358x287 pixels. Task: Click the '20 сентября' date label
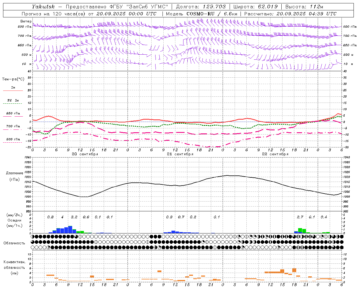[85, 154]
